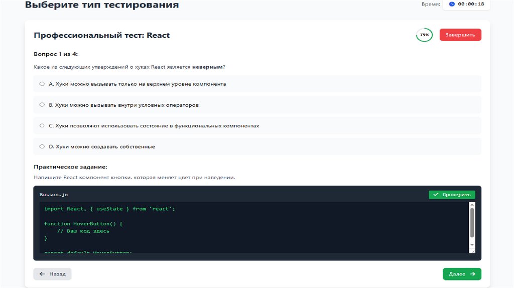Click the 'function HoverButton()' code line
The width and height of the screenshot is (514, 288).
point(83,224)
